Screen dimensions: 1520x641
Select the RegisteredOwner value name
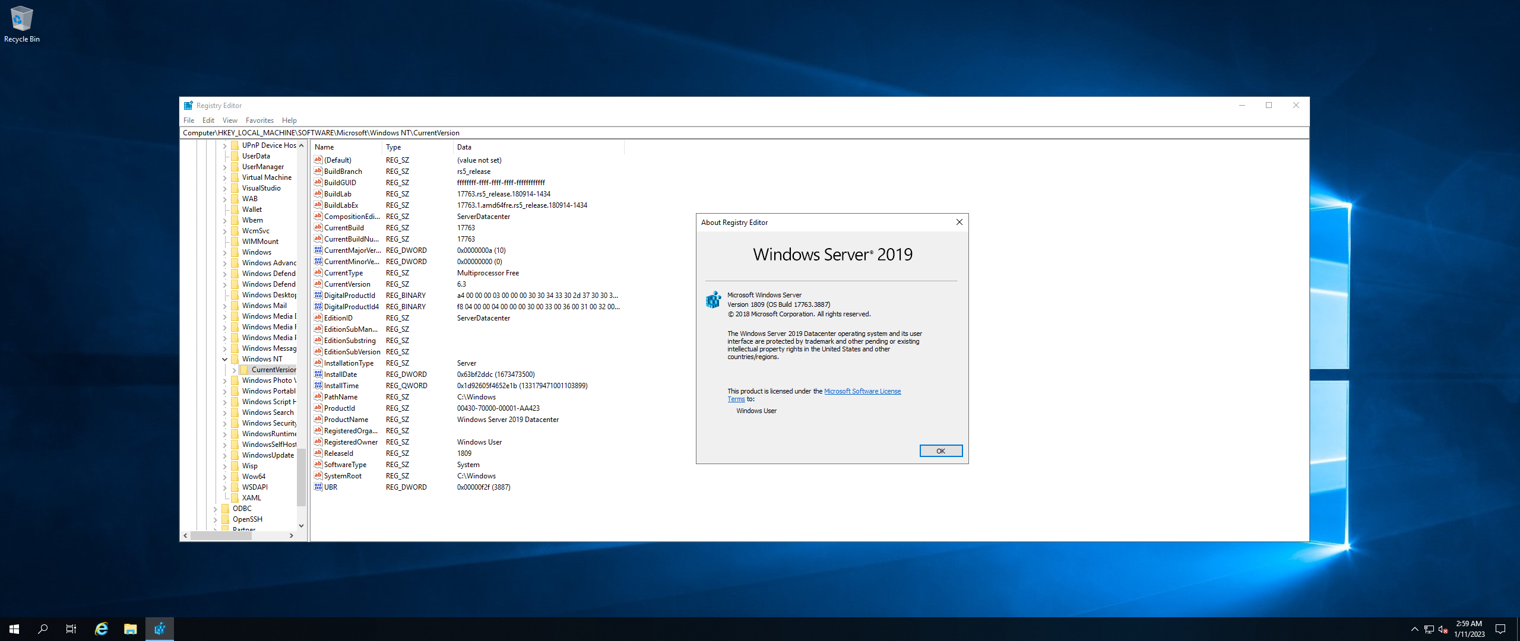351,442
